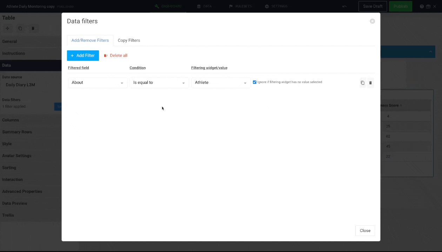Click the Publish button in the header
The width and height of the screenshot is (442, 252).
click(x=400, y=6)
